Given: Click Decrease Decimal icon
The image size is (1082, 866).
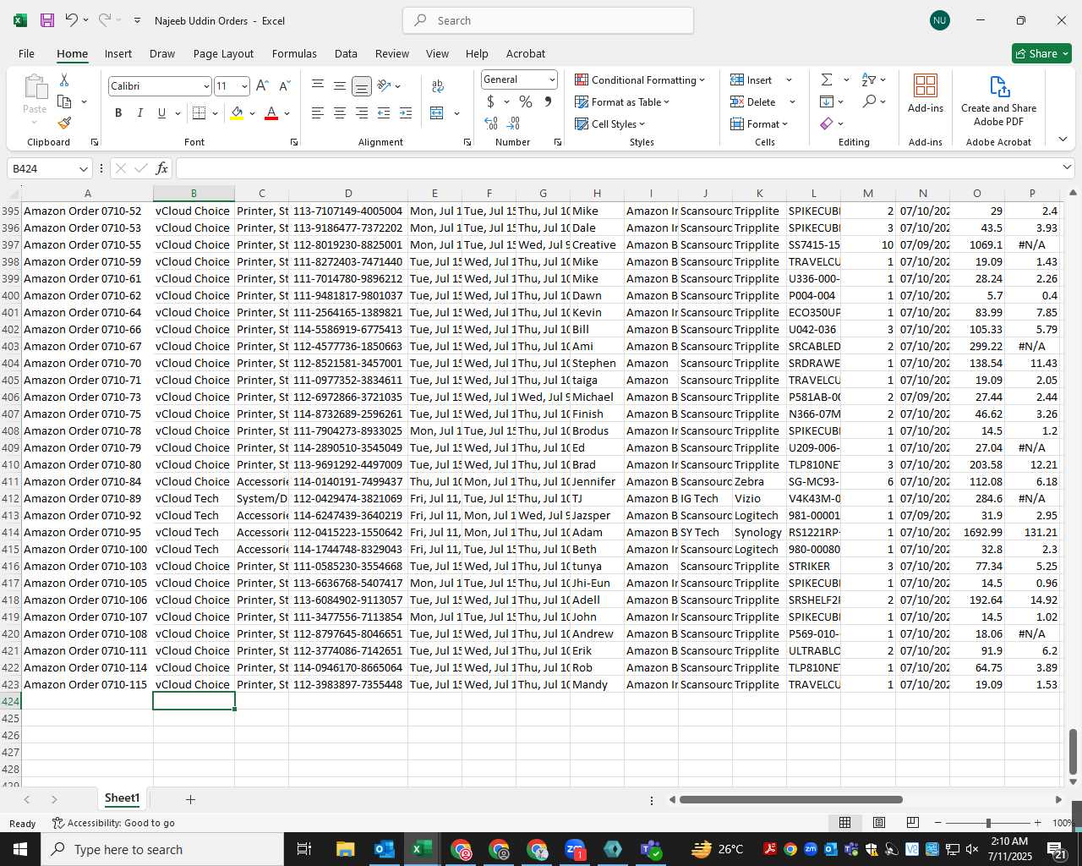Looking at the screenshot, I should [x=513, y=123].
